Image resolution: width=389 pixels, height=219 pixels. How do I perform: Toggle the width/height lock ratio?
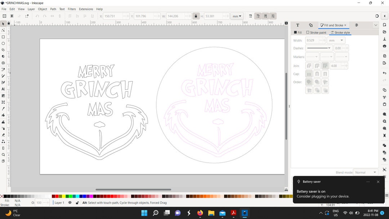tap(196, 16)
